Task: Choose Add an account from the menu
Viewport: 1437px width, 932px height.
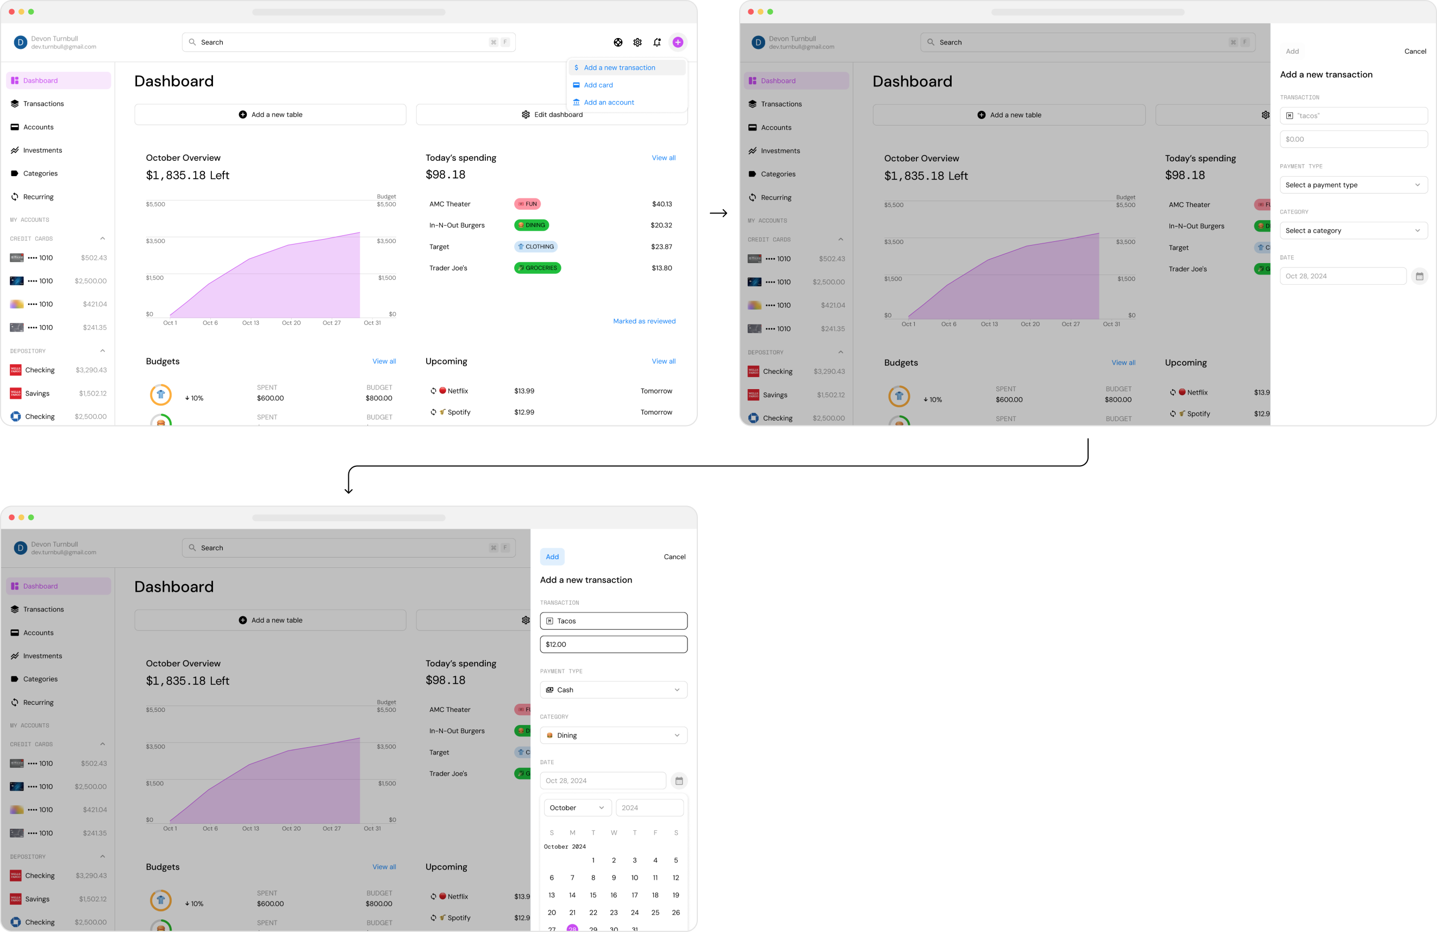Action: pos(627,103)
